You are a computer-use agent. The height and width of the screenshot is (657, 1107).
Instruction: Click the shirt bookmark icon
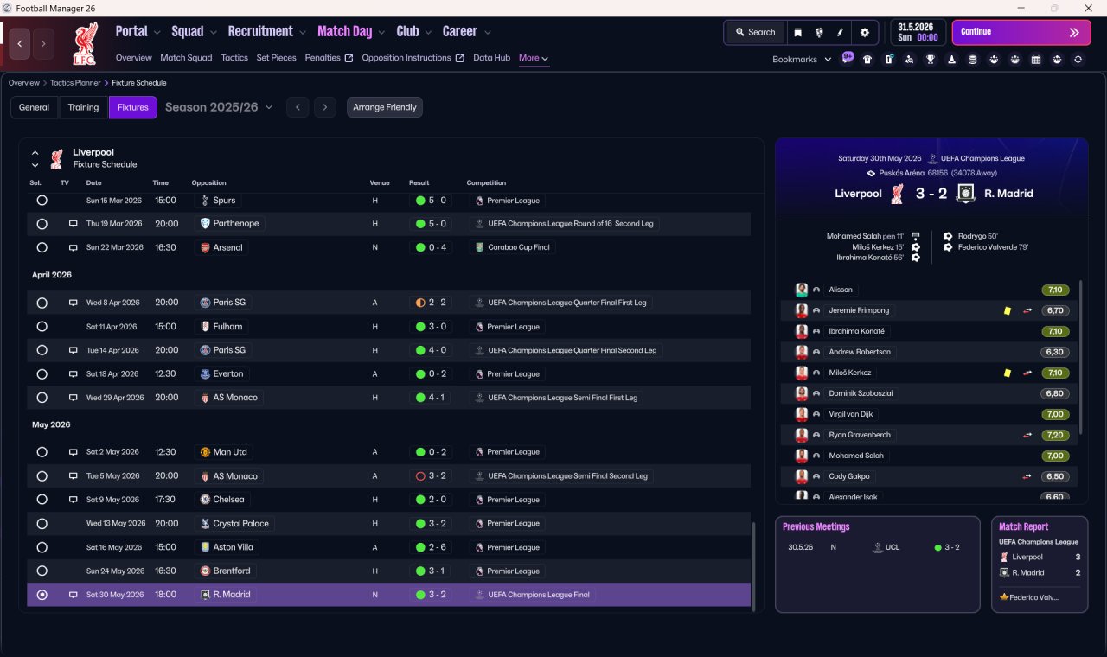point(867,60)
